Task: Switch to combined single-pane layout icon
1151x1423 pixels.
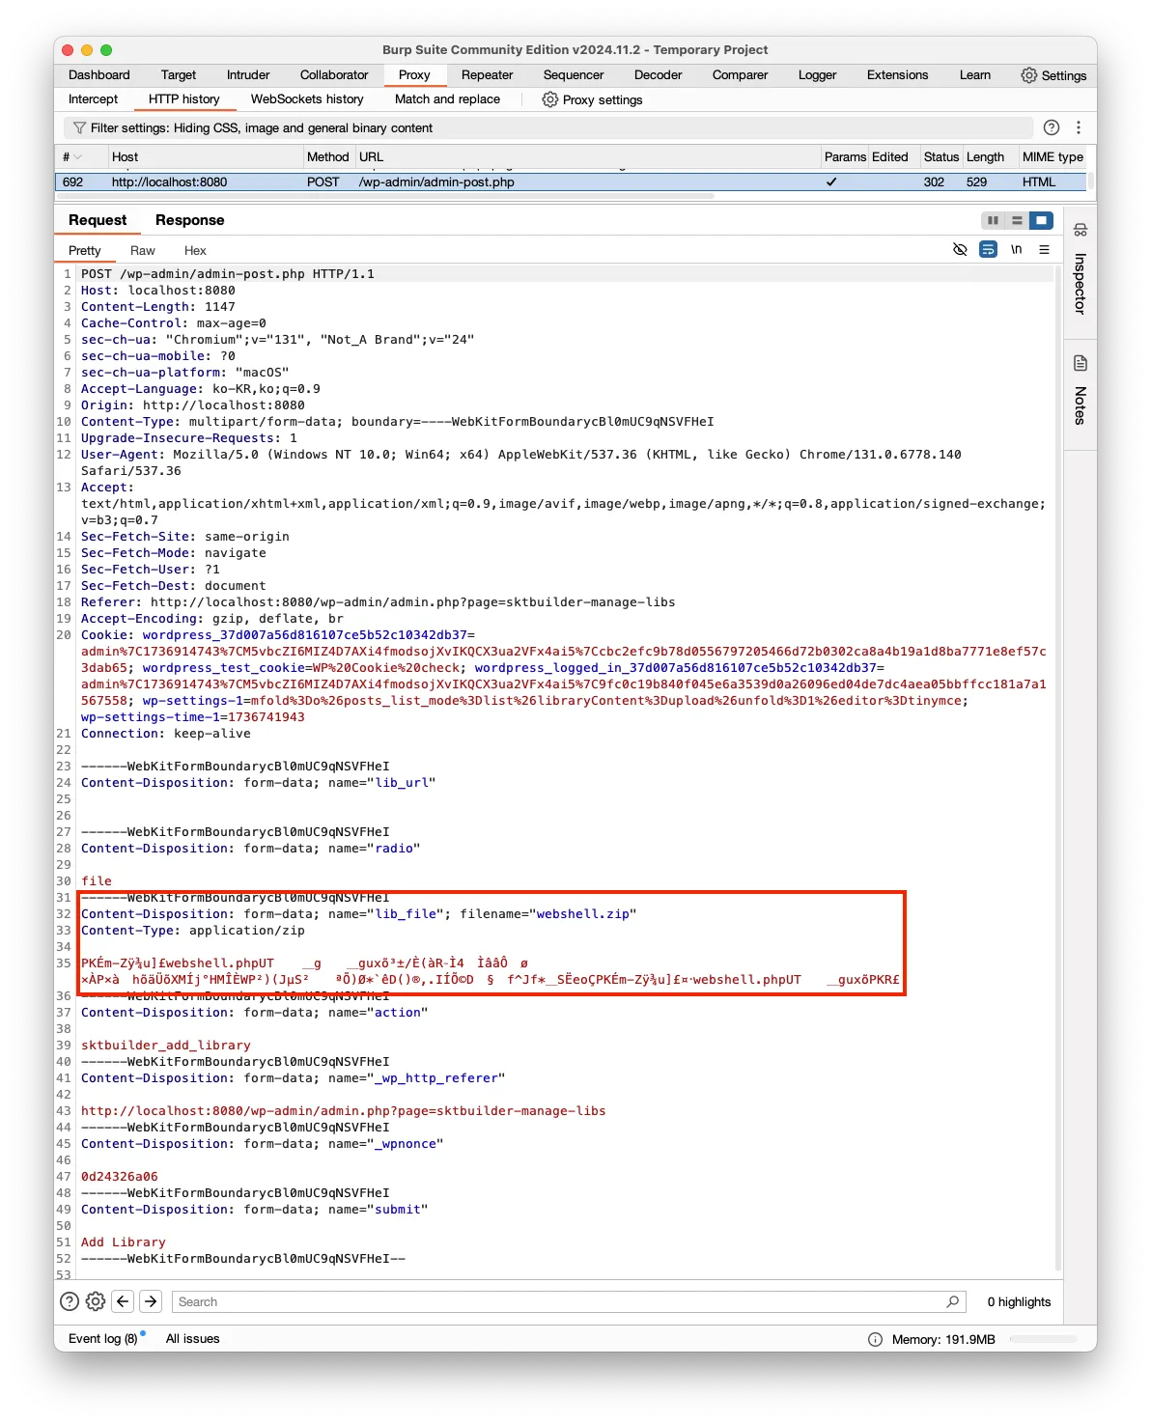Action: click(1041, 220)
